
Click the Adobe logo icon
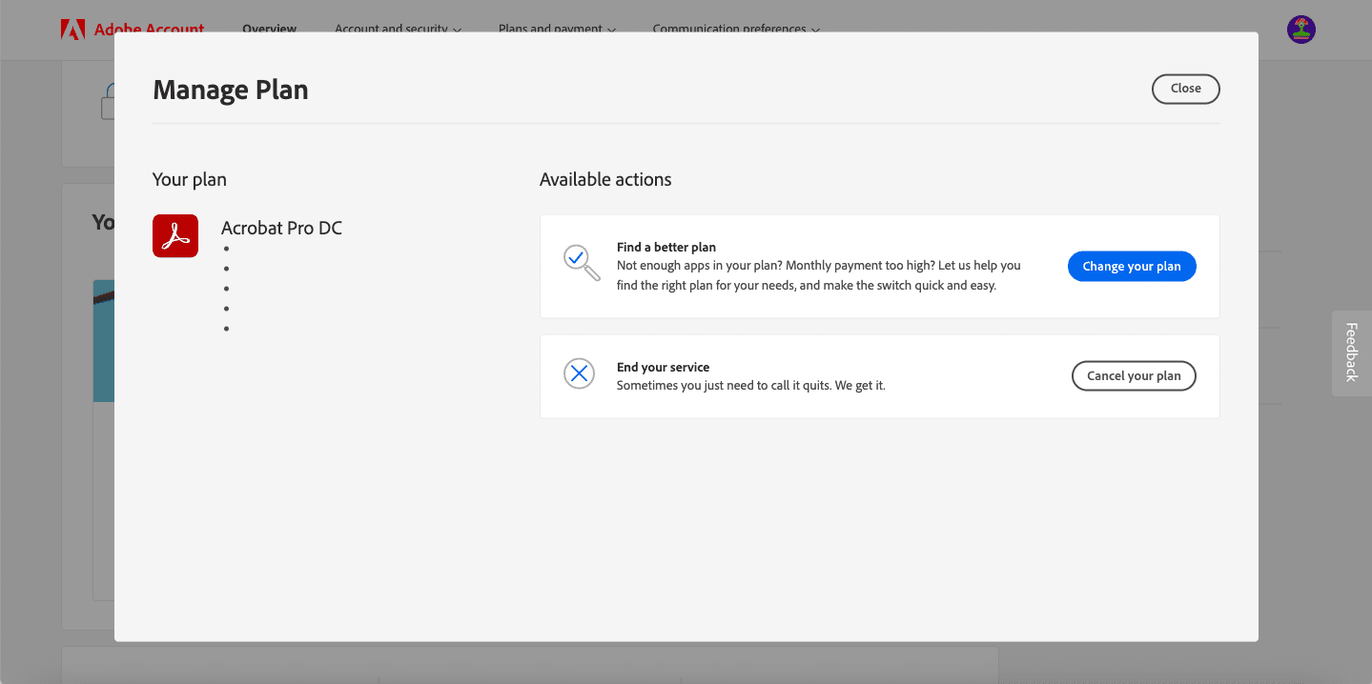74,29
